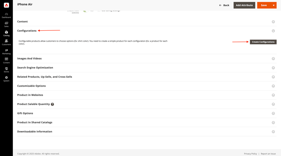Expand Customizable Options chevron

273,86
